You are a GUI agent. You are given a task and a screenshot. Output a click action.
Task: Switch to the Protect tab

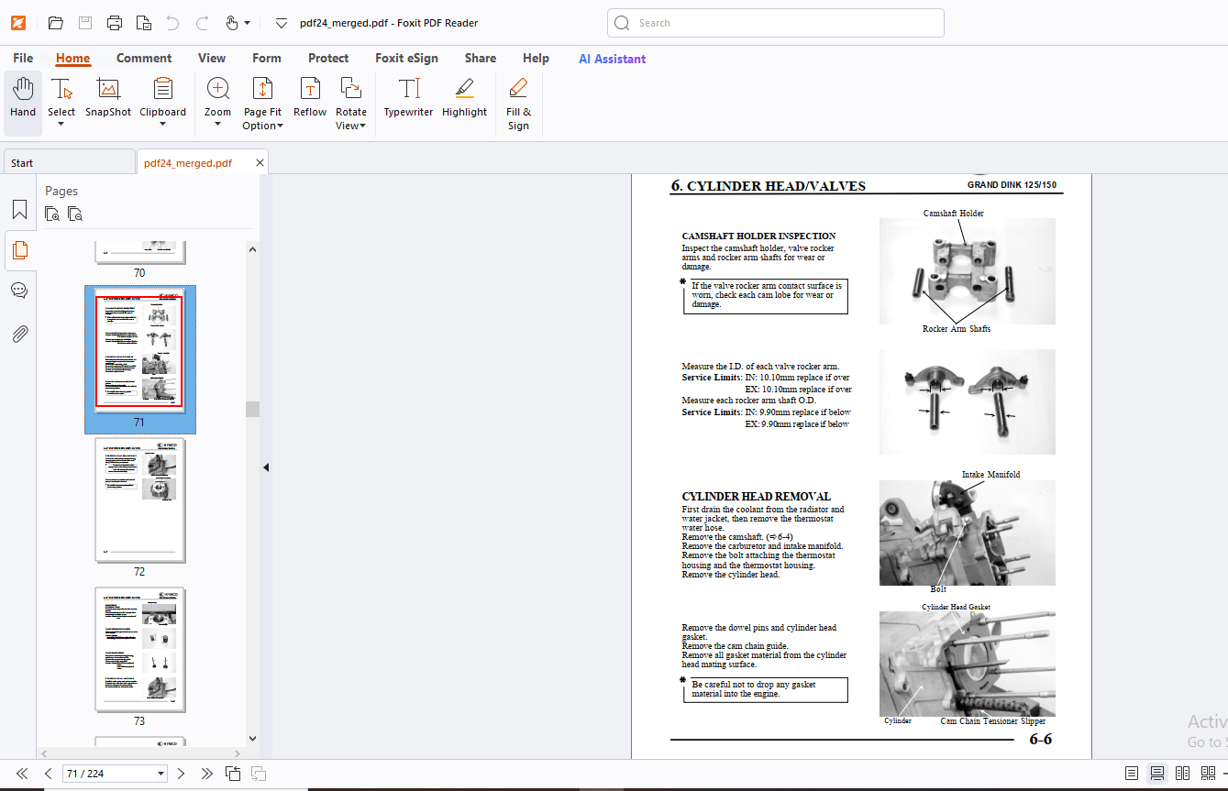tap(328, 58)
